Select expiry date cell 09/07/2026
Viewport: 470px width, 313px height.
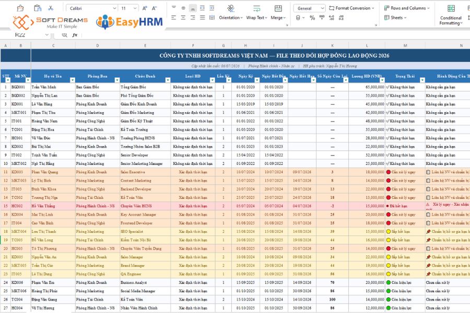click(x=302, y=172)
